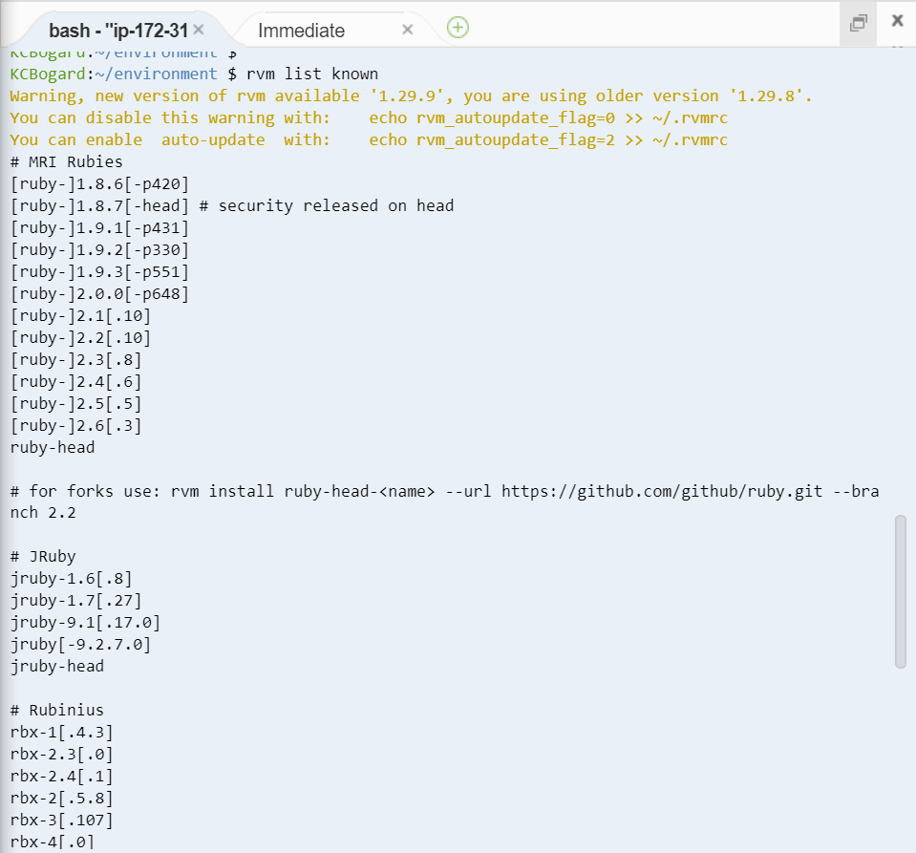This screenshot has width=916, height=853.
Task: Click the 'rbx-2[.5.8]' line
Action: [x=61, y=799]
